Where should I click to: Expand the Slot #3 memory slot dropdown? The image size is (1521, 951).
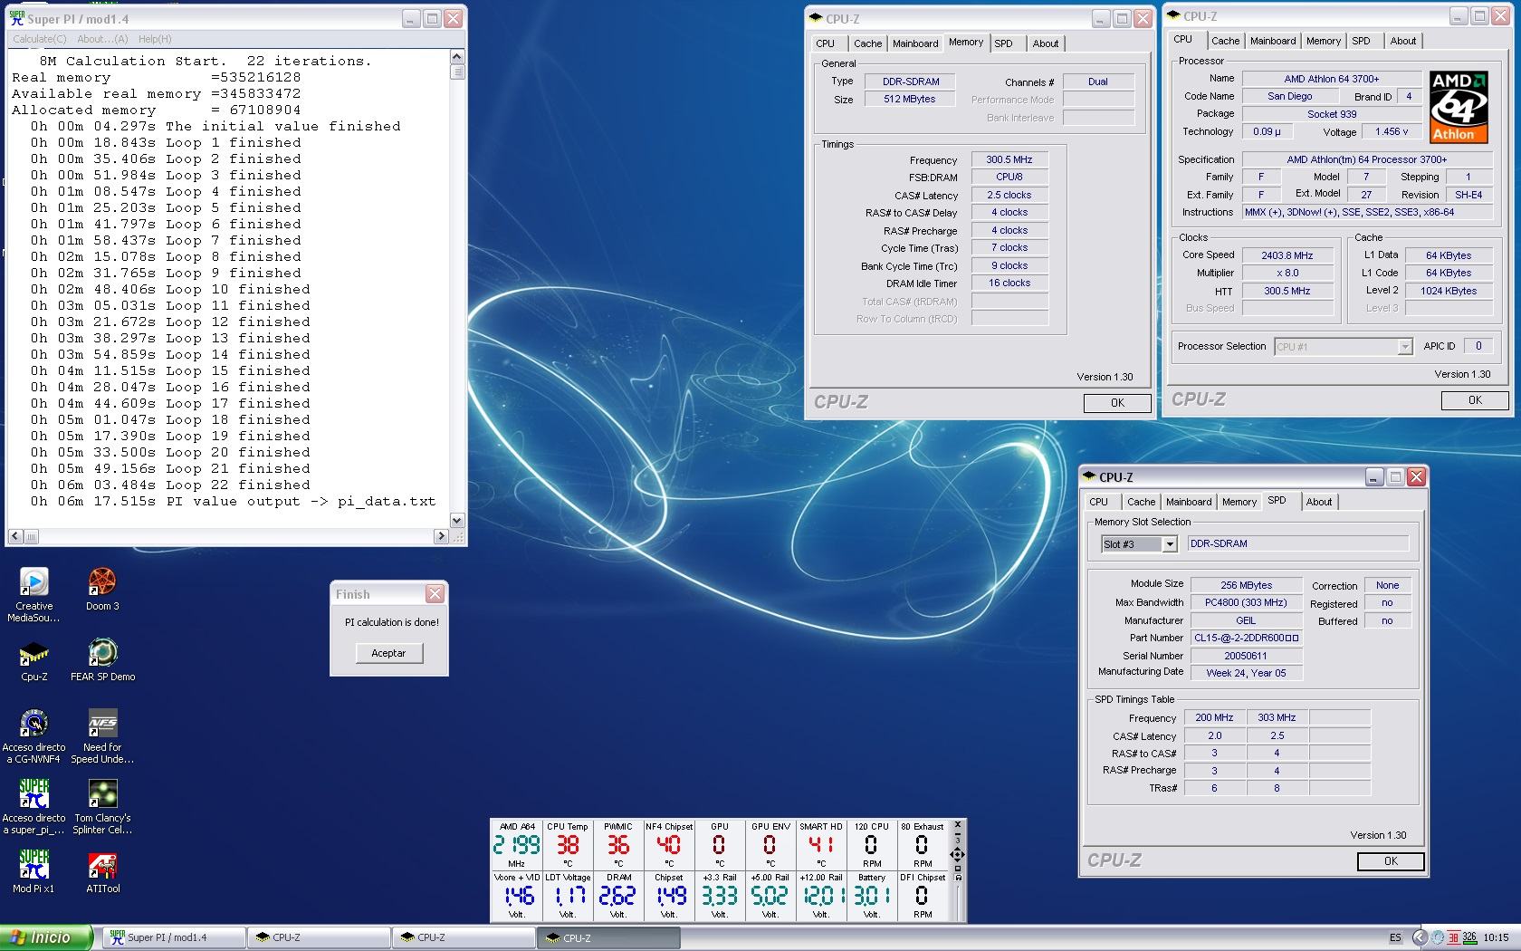1169,544
